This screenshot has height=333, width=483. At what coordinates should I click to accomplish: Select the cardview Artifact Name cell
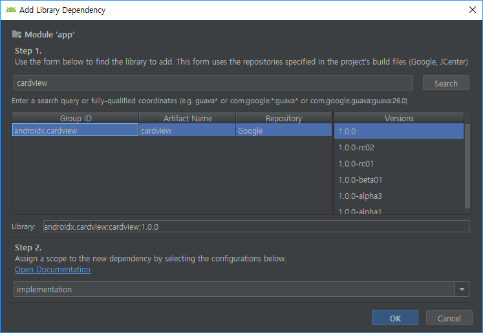(x=188, y=130)
